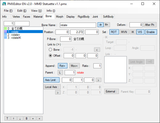Click the move bone down arrow button
The height and width of the screenshot is (123, 160).
20,119
